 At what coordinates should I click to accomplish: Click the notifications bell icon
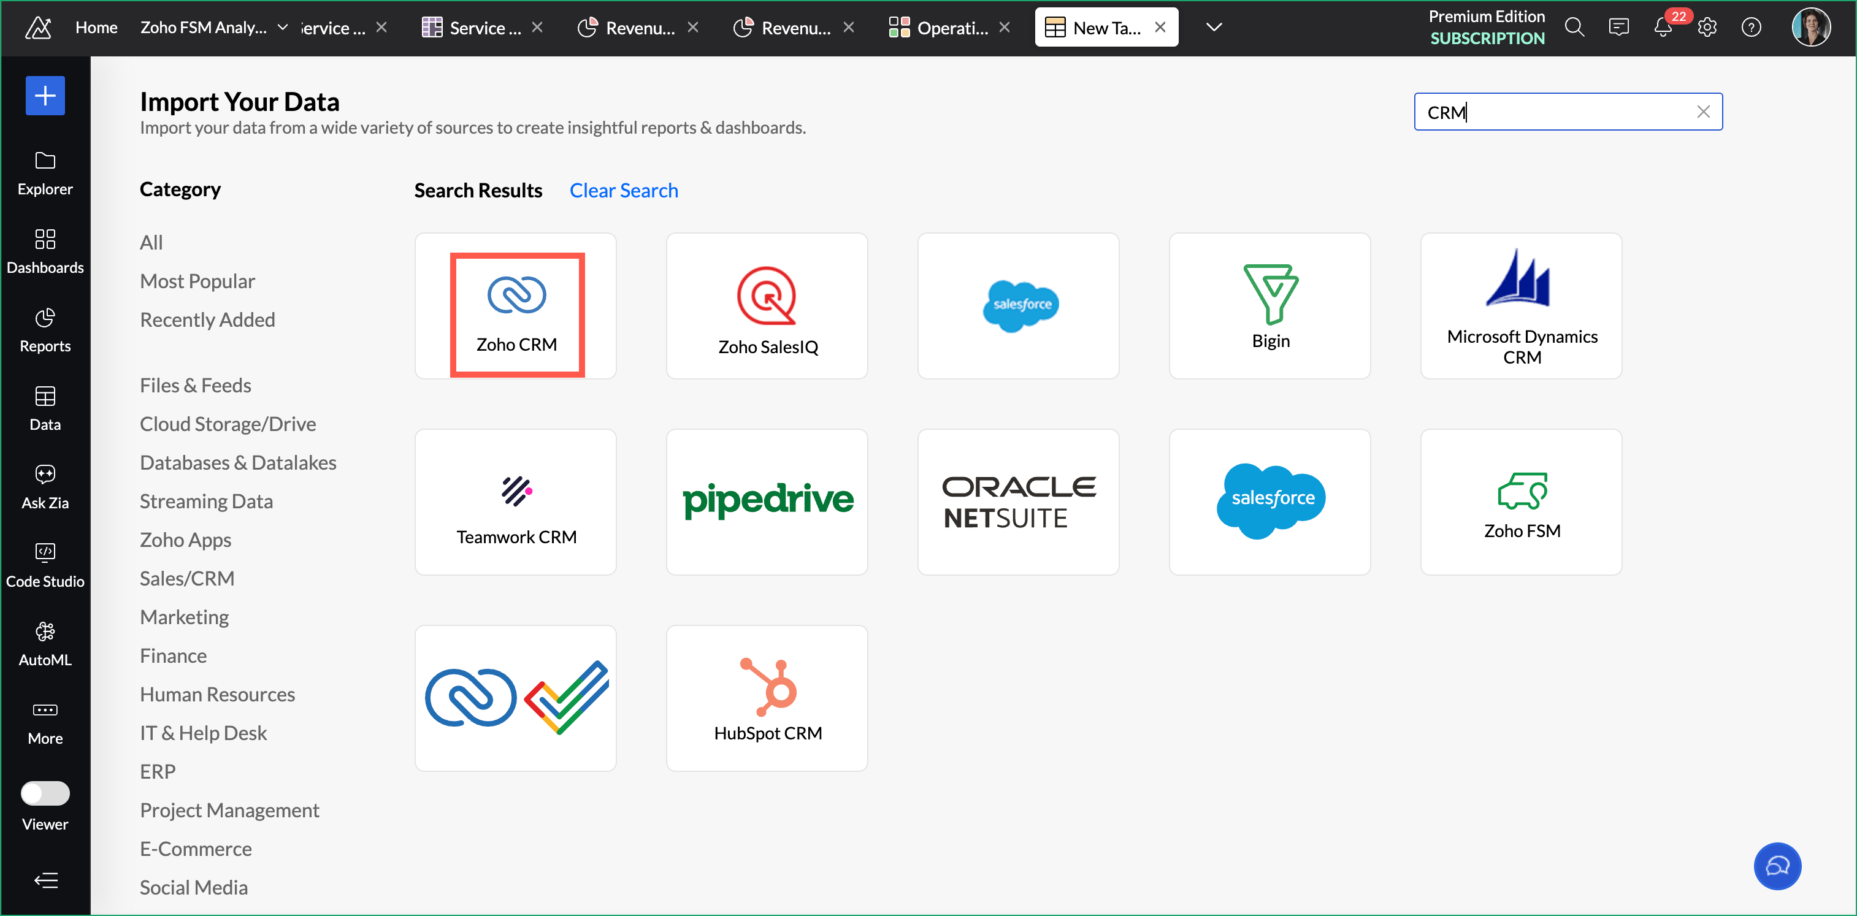1661,28
